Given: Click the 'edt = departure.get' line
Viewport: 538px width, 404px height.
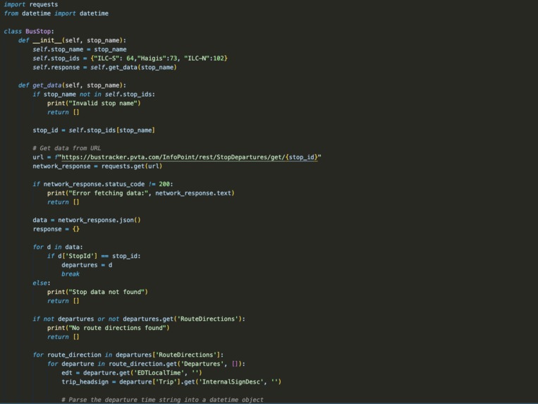Looking at the screenshot, I should [132, 373].
